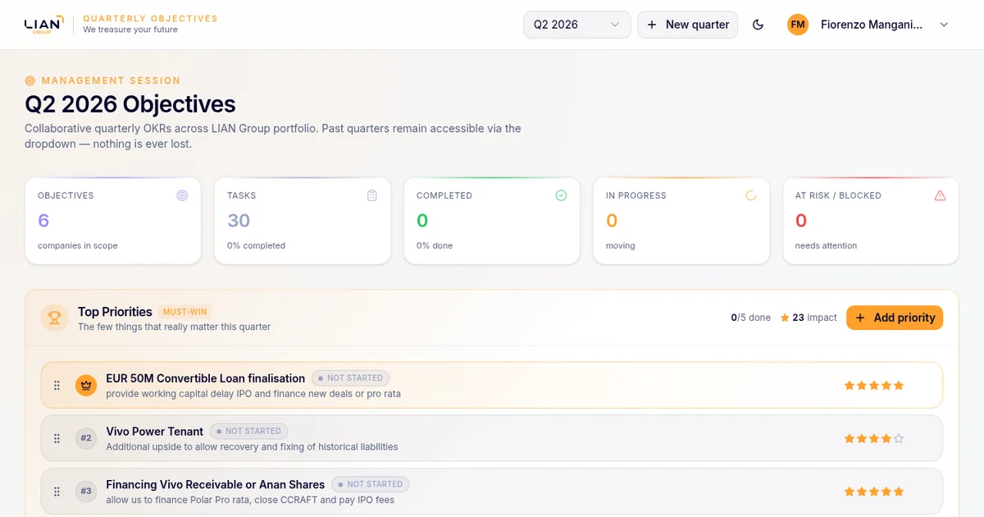Open the #3 Financing Vivo Receivable priority row
Image resolution: width=984 pixels, height=517 pixels.
[x=492, y=492]
